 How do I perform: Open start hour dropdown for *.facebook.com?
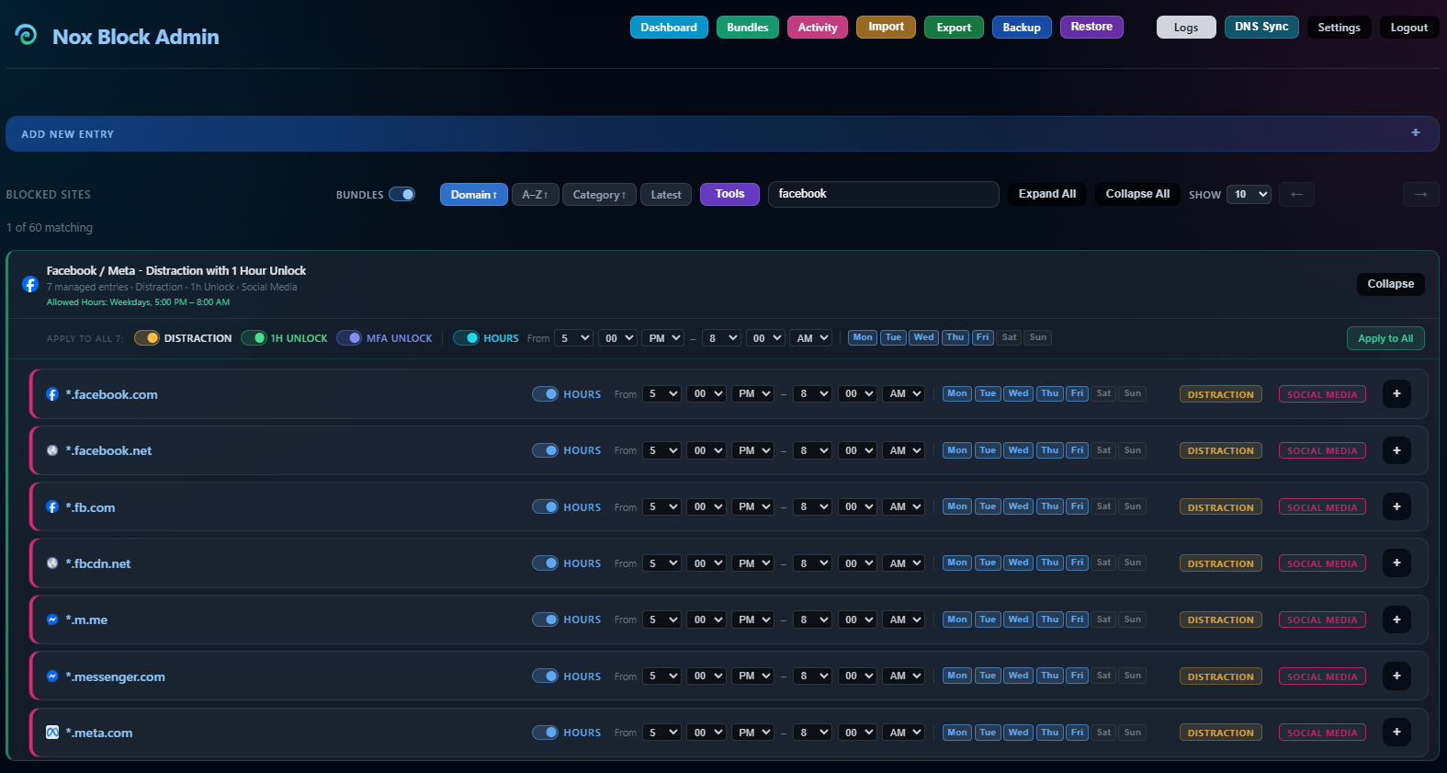point(661,394)
